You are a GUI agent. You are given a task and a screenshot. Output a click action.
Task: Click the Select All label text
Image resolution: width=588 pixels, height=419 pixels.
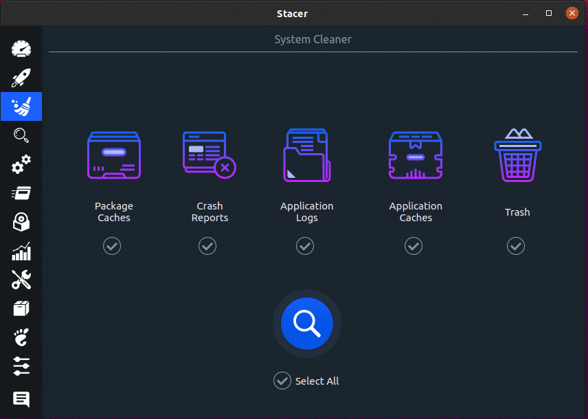[x=317, y=381]
